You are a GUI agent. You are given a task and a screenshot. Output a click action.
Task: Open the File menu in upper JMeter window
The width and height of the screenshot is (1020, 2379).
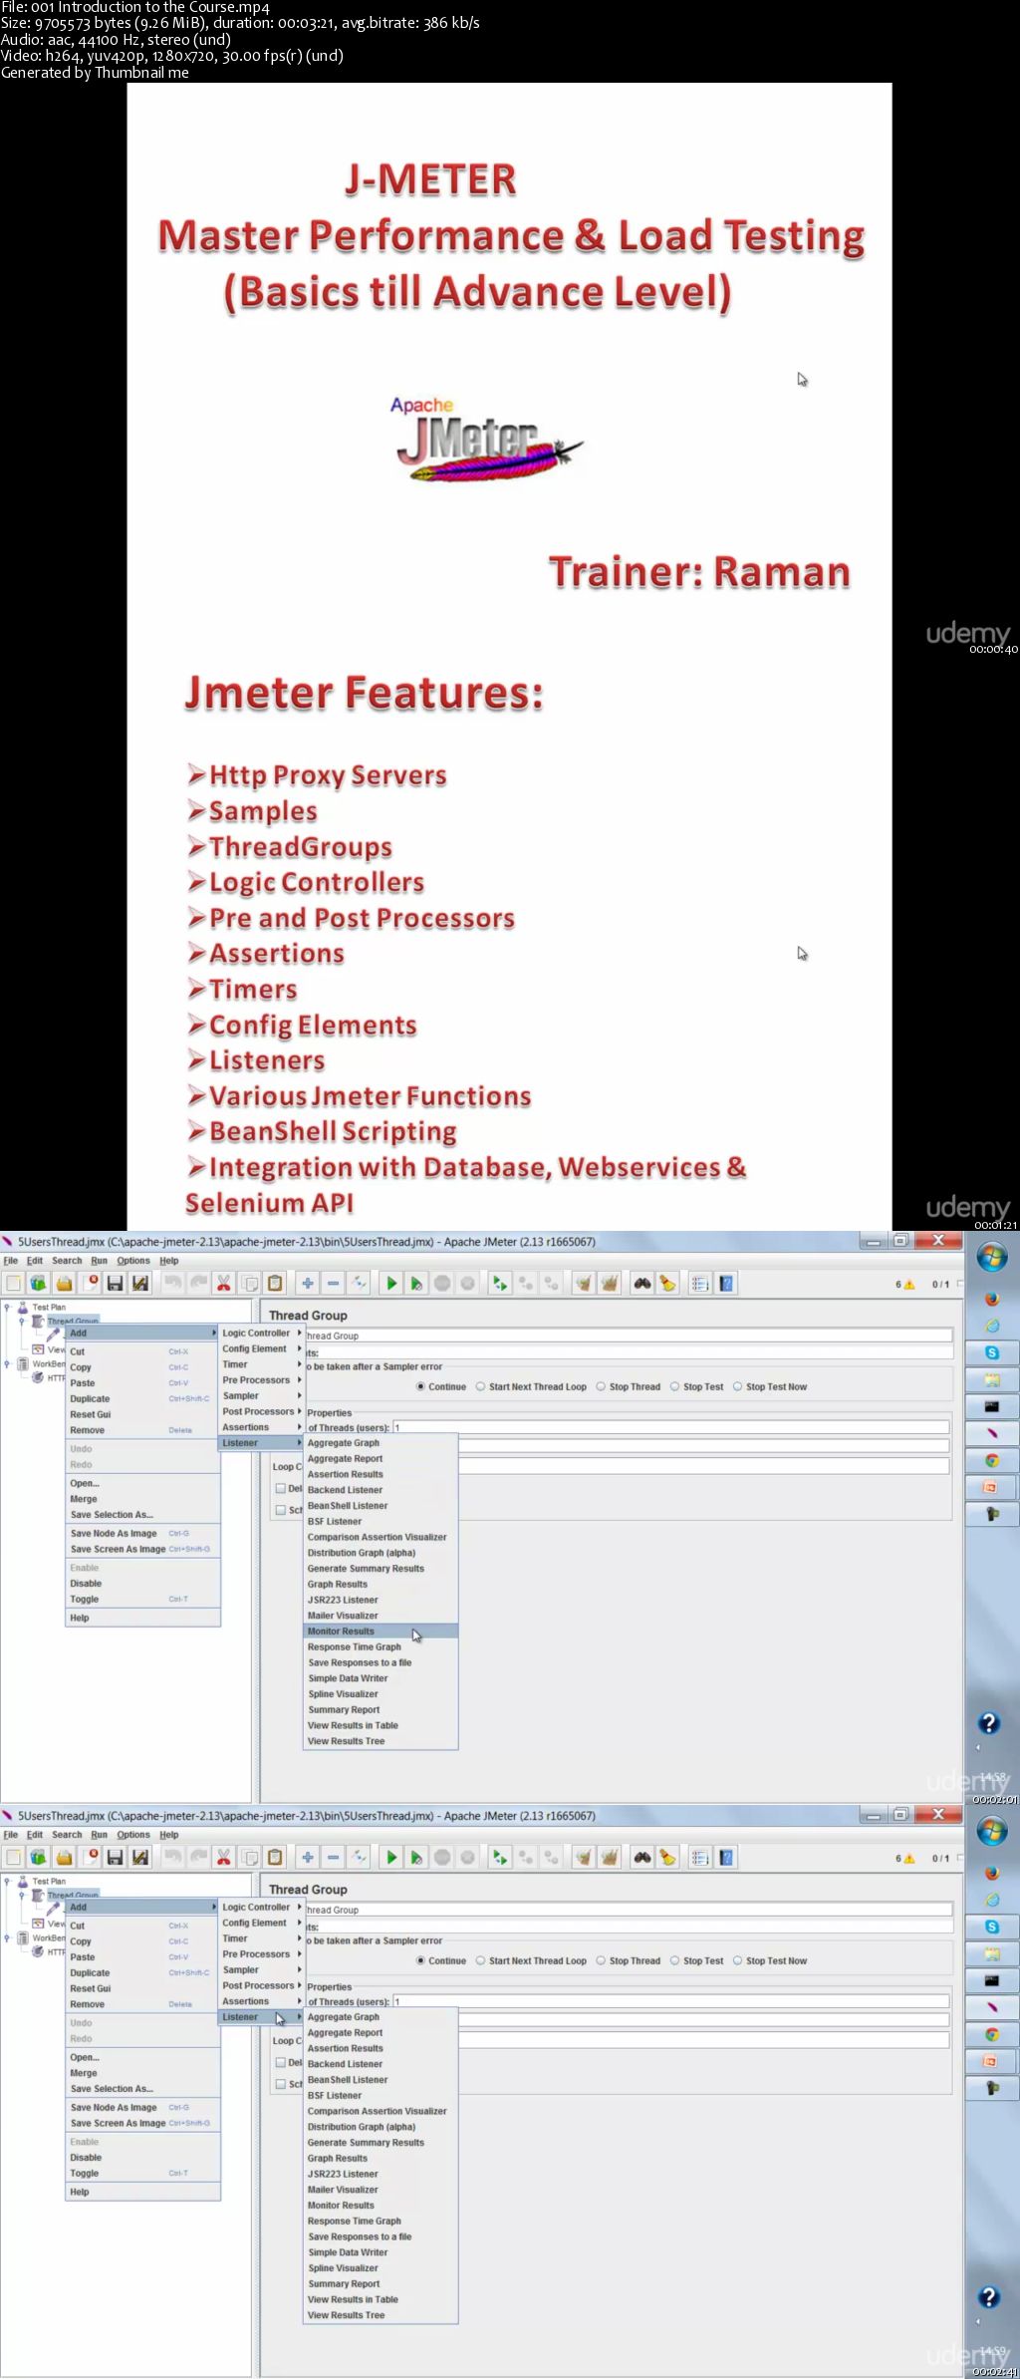point(11,1261)
